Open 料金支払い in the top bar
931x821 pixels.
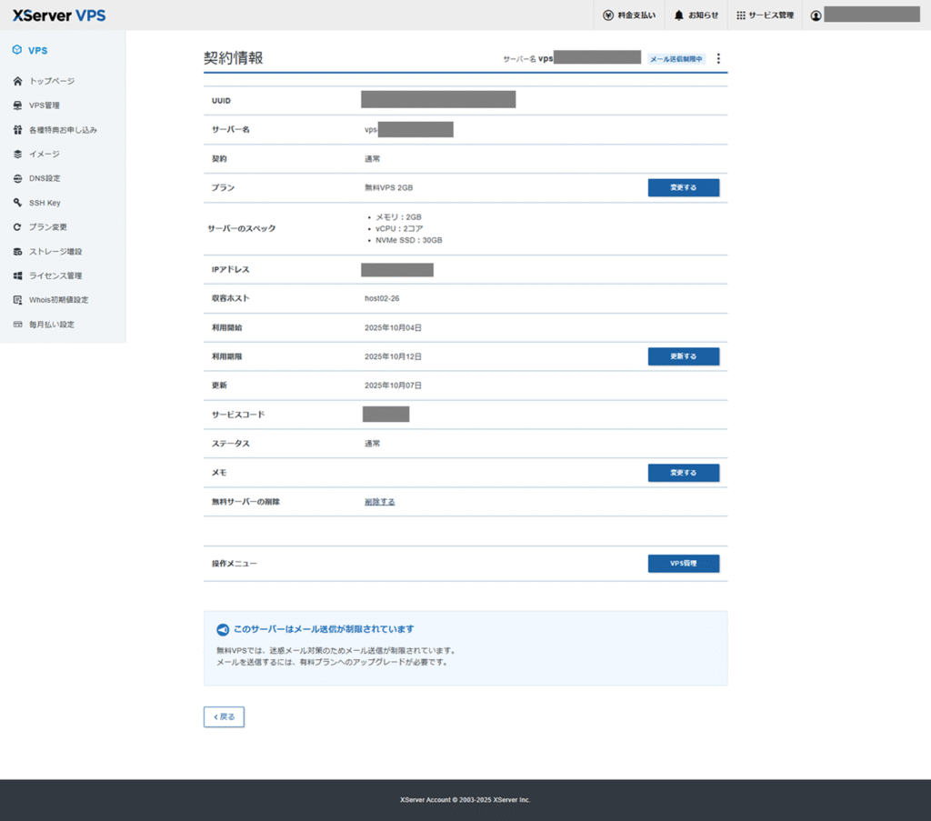pyautogui.click(x=628, y=15)
